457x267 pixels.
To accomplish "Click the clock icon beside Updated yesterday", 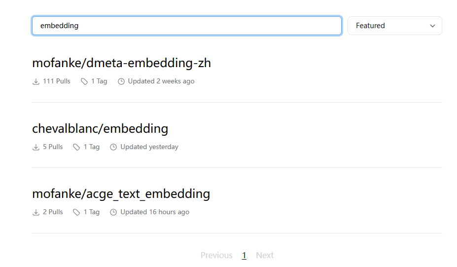I will pos(113,147).
